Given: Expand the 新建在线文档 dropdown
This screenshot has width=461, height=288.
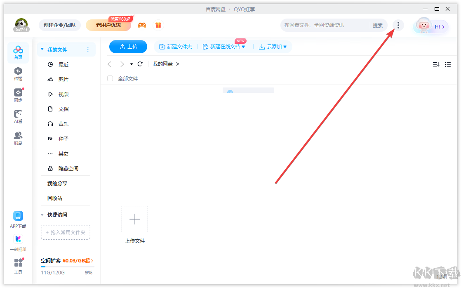Looking at the screenshot, I should [243, 47].
